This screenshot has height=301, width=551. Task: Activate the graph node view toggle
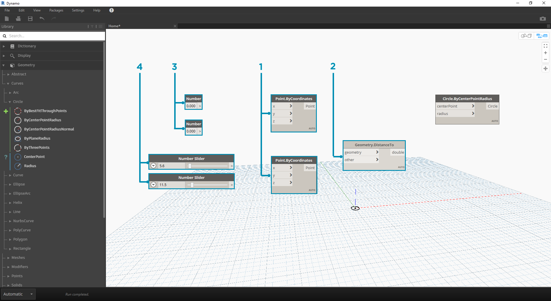point(542,36)
